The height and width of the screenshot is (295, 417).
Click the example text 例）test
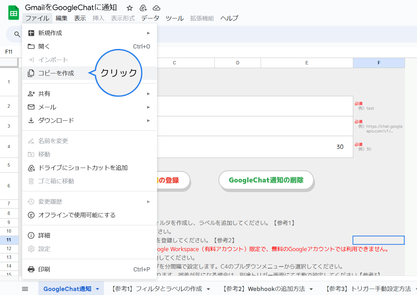366,108
